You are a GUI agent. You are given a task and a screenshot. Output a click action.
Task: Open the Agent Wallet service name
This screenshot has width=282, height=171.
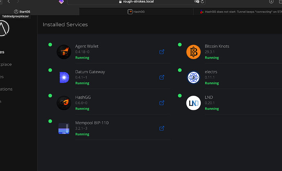tap(87, 46)
